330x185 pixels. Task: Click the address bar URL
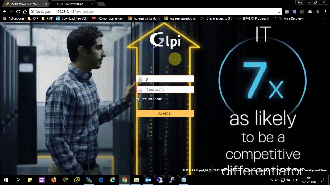pos(75,12)
